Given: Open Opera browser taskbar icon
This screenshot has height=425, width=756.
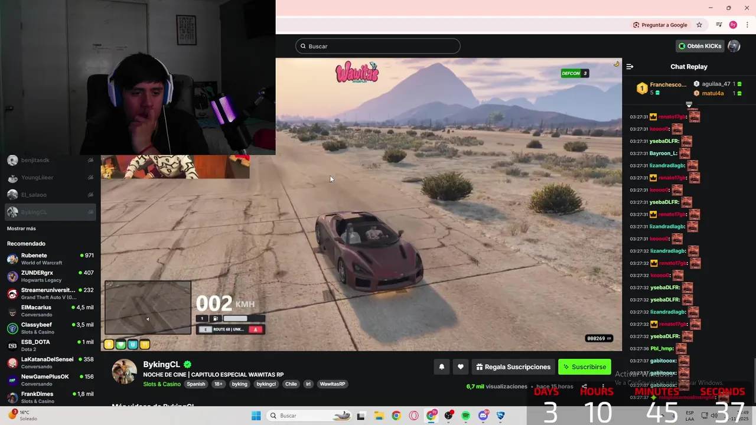Looking at the screenshot, I should (413, 416).
